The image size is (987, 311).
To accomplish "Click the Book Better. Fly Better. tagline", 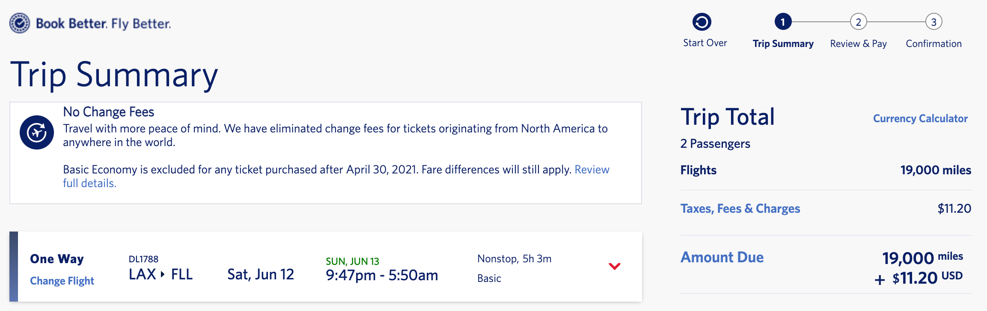I will tap(103, 23).
